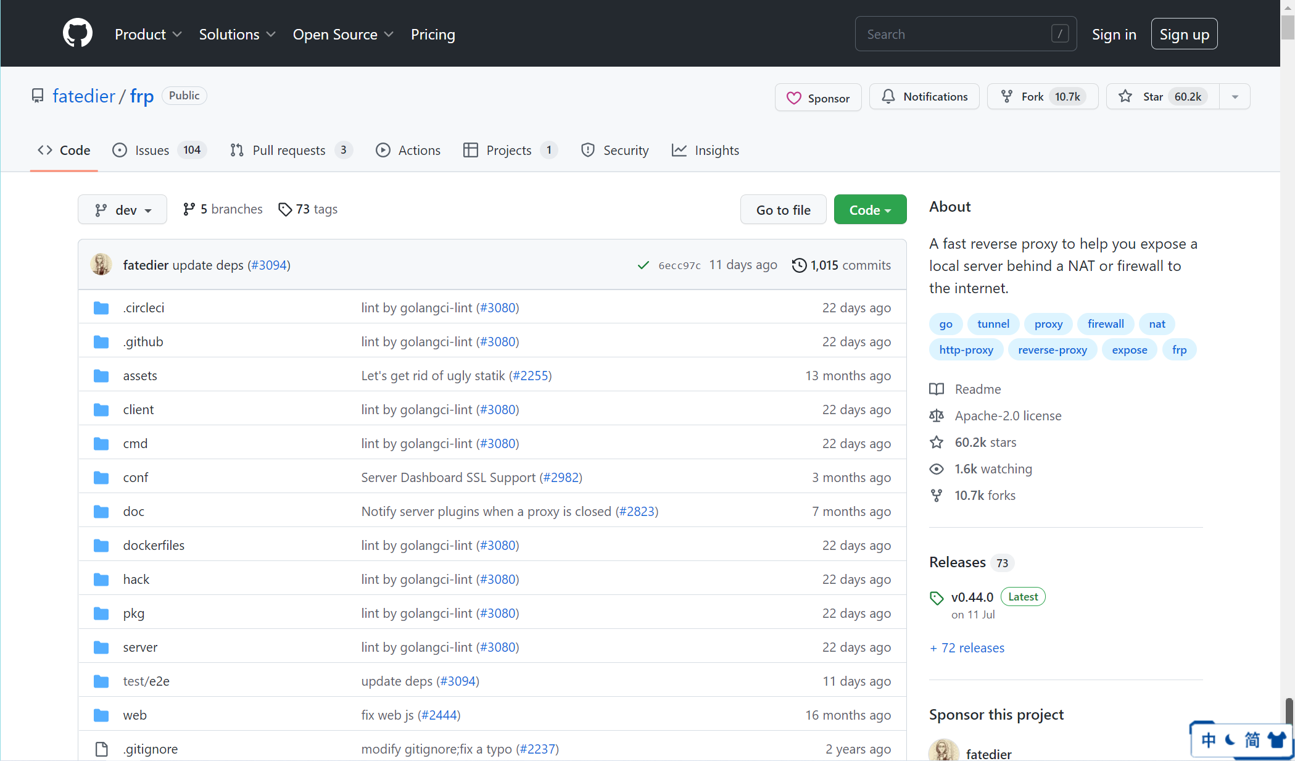Click the .gitignore file icon
The height and width of the screenshot is (761, 1295).
coord(101,749)
